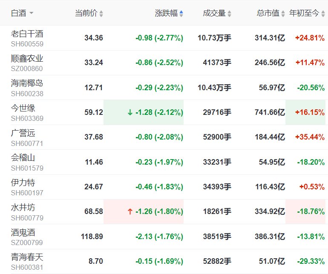Click change -0.80 (-2.08%)
This screenshot has height=274, width=328.
pos(159,137)
